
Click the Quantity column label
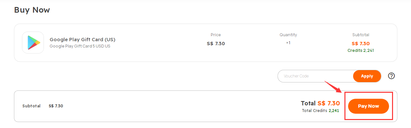point(288,35)
